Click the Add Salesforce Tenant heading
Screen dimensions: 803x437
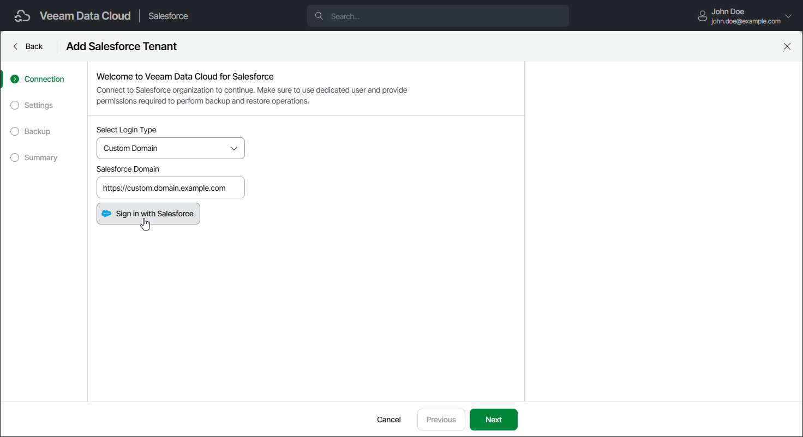(122, 46)
